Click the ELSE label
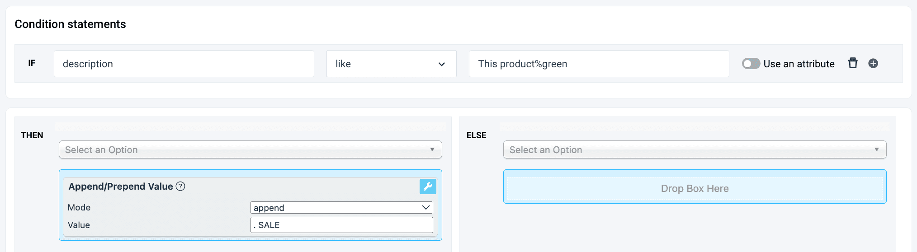917x252 pixels. [476, 135]
